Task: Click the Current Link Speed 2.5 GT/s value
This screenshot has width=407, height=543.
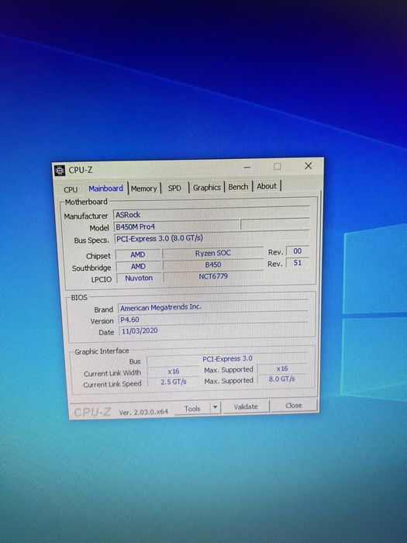Action: [174, 382]
